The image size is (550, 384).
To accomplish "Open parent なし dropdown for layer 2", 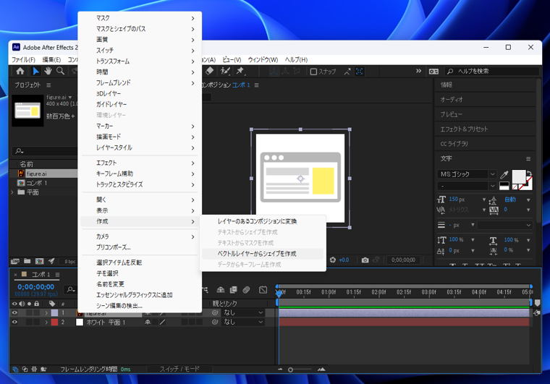I will (x=242, y=322).
